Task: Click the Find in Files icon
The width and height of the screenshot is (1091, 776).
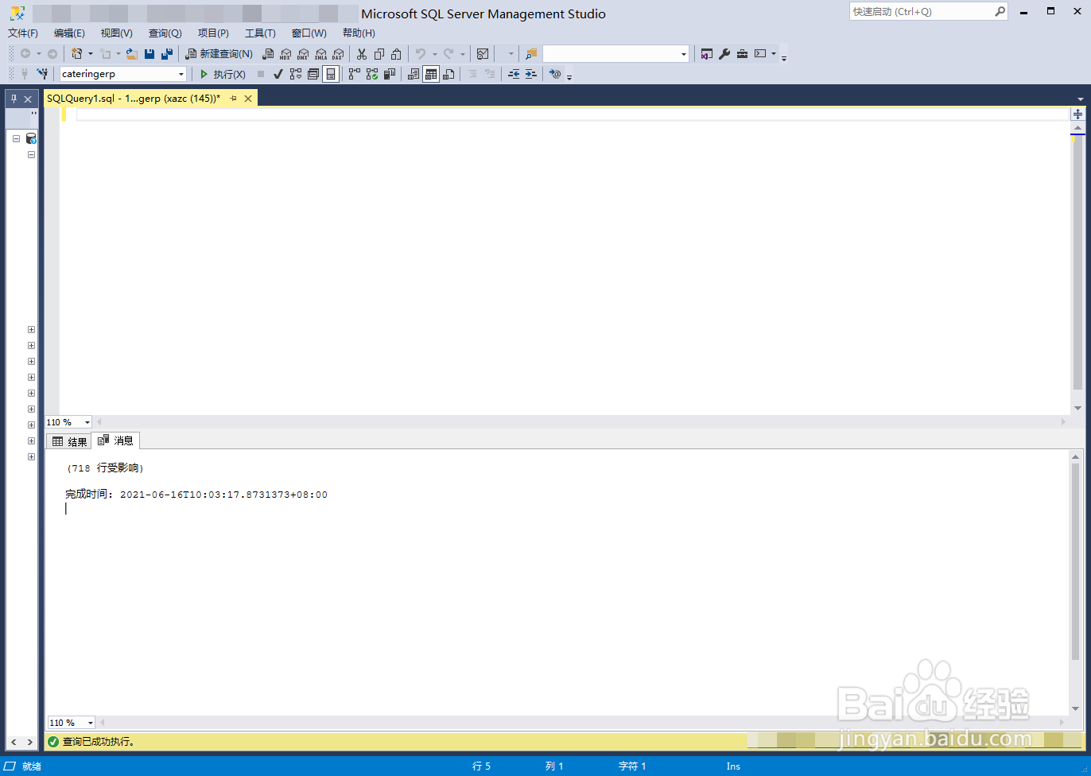Action: 531,54
